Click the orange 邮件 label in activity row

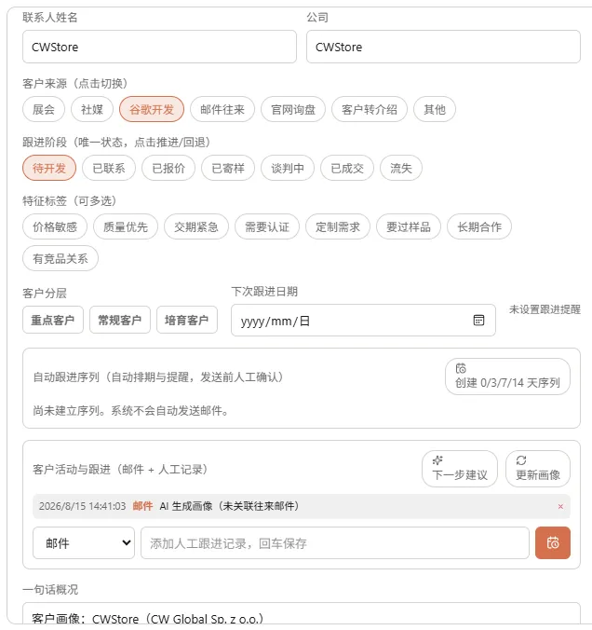click(x=142, y=506)
